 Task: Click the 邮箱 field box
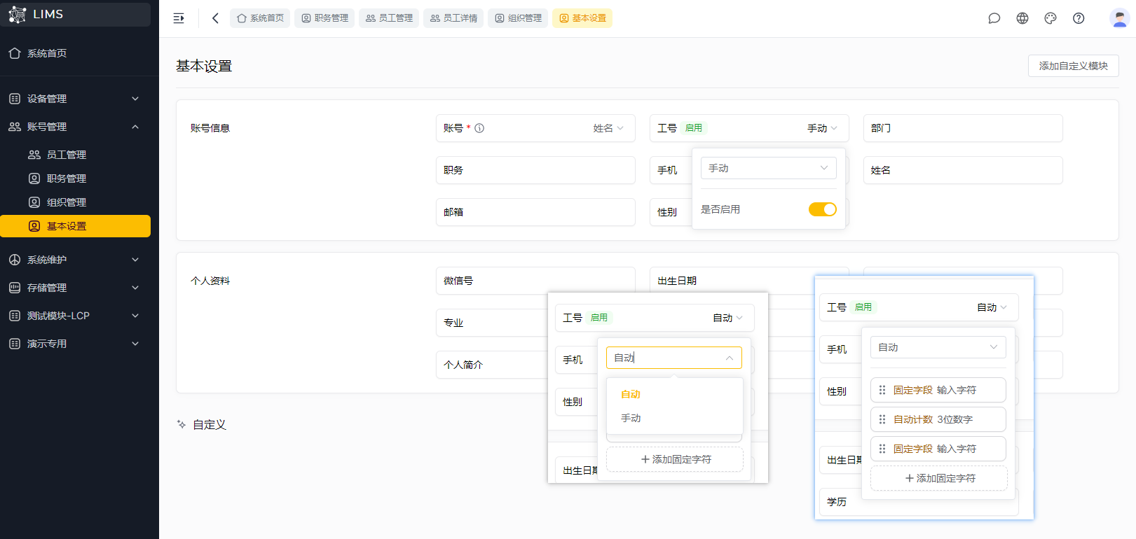pos(535,212)
